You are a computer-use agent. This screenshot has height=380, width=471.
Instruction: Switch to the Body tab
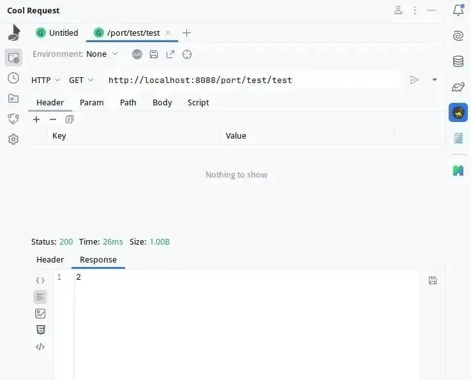tap(162, 103)
